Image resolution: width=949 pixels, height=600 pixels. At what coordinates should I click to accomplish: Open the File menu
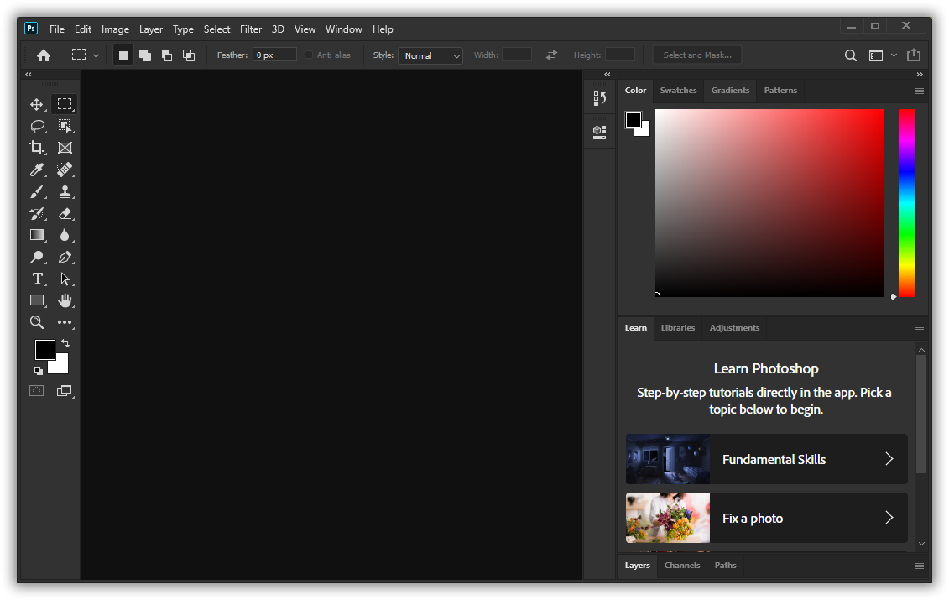click(57, 29)
